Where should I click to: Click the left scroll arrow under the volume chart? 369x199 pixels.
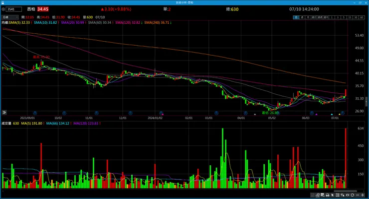[2, 191]
